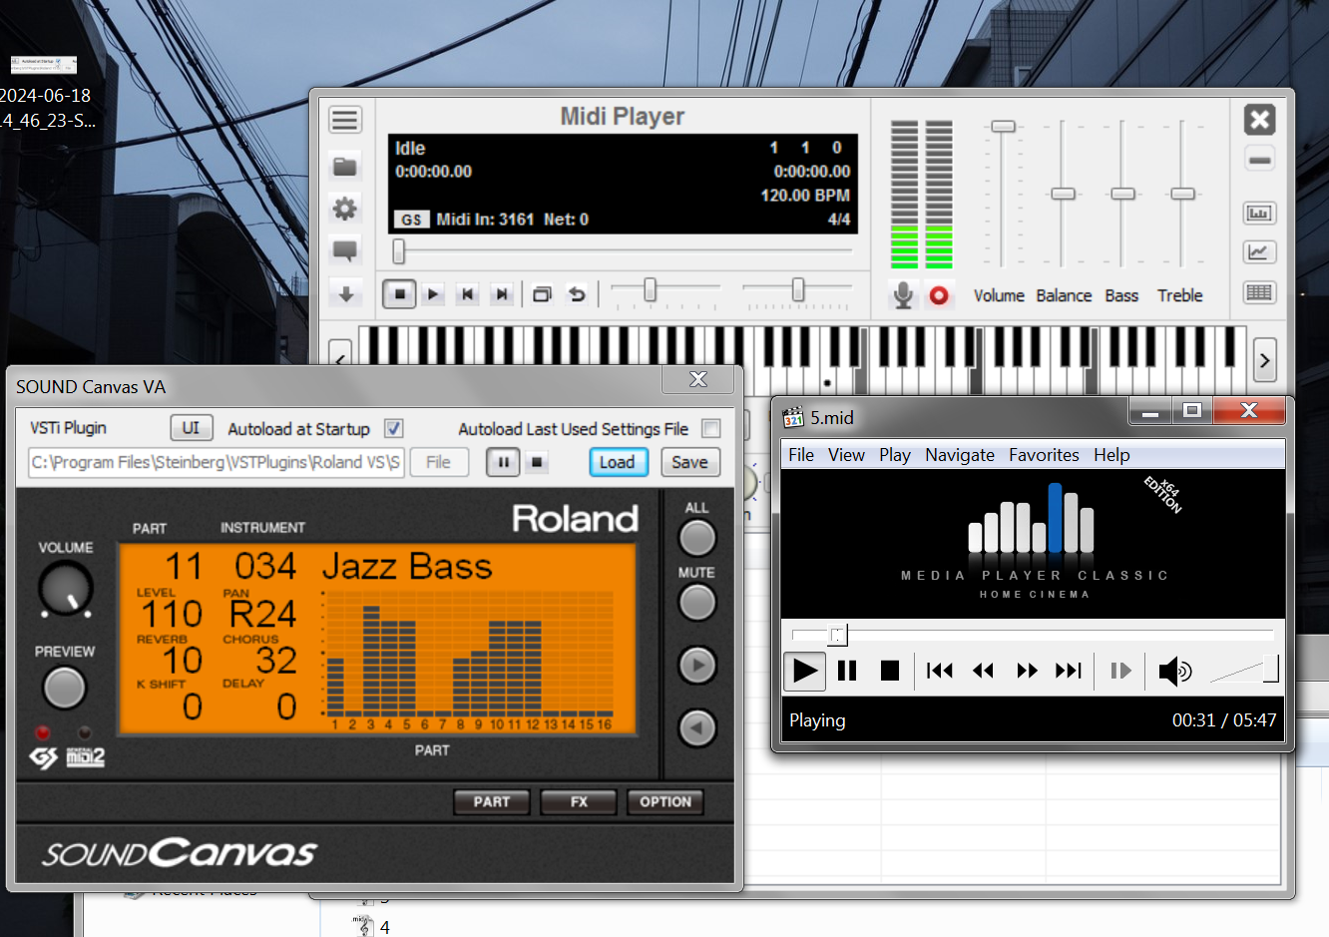Open the FX tab on Sound Canvas
1329x937 pixels.
[579, 801]
